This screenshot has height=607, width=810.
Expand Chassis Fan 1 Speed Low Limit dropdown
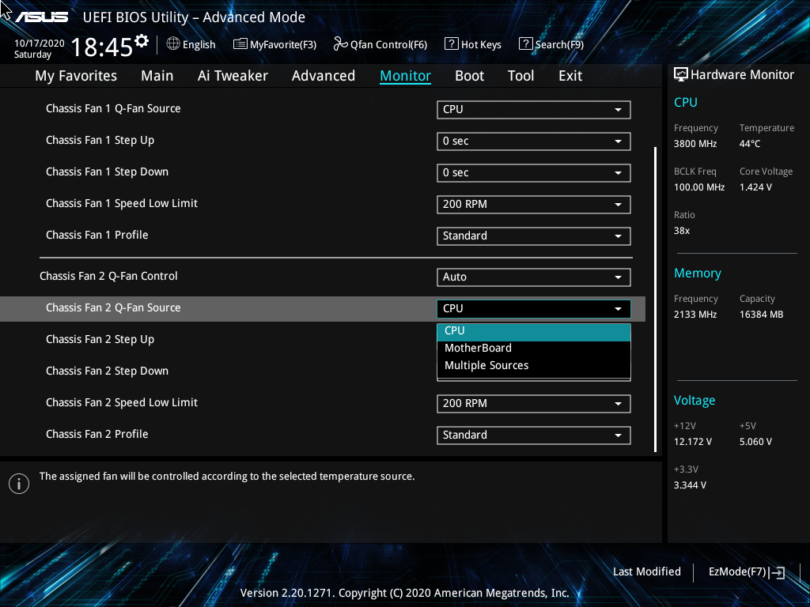[534, 205]
